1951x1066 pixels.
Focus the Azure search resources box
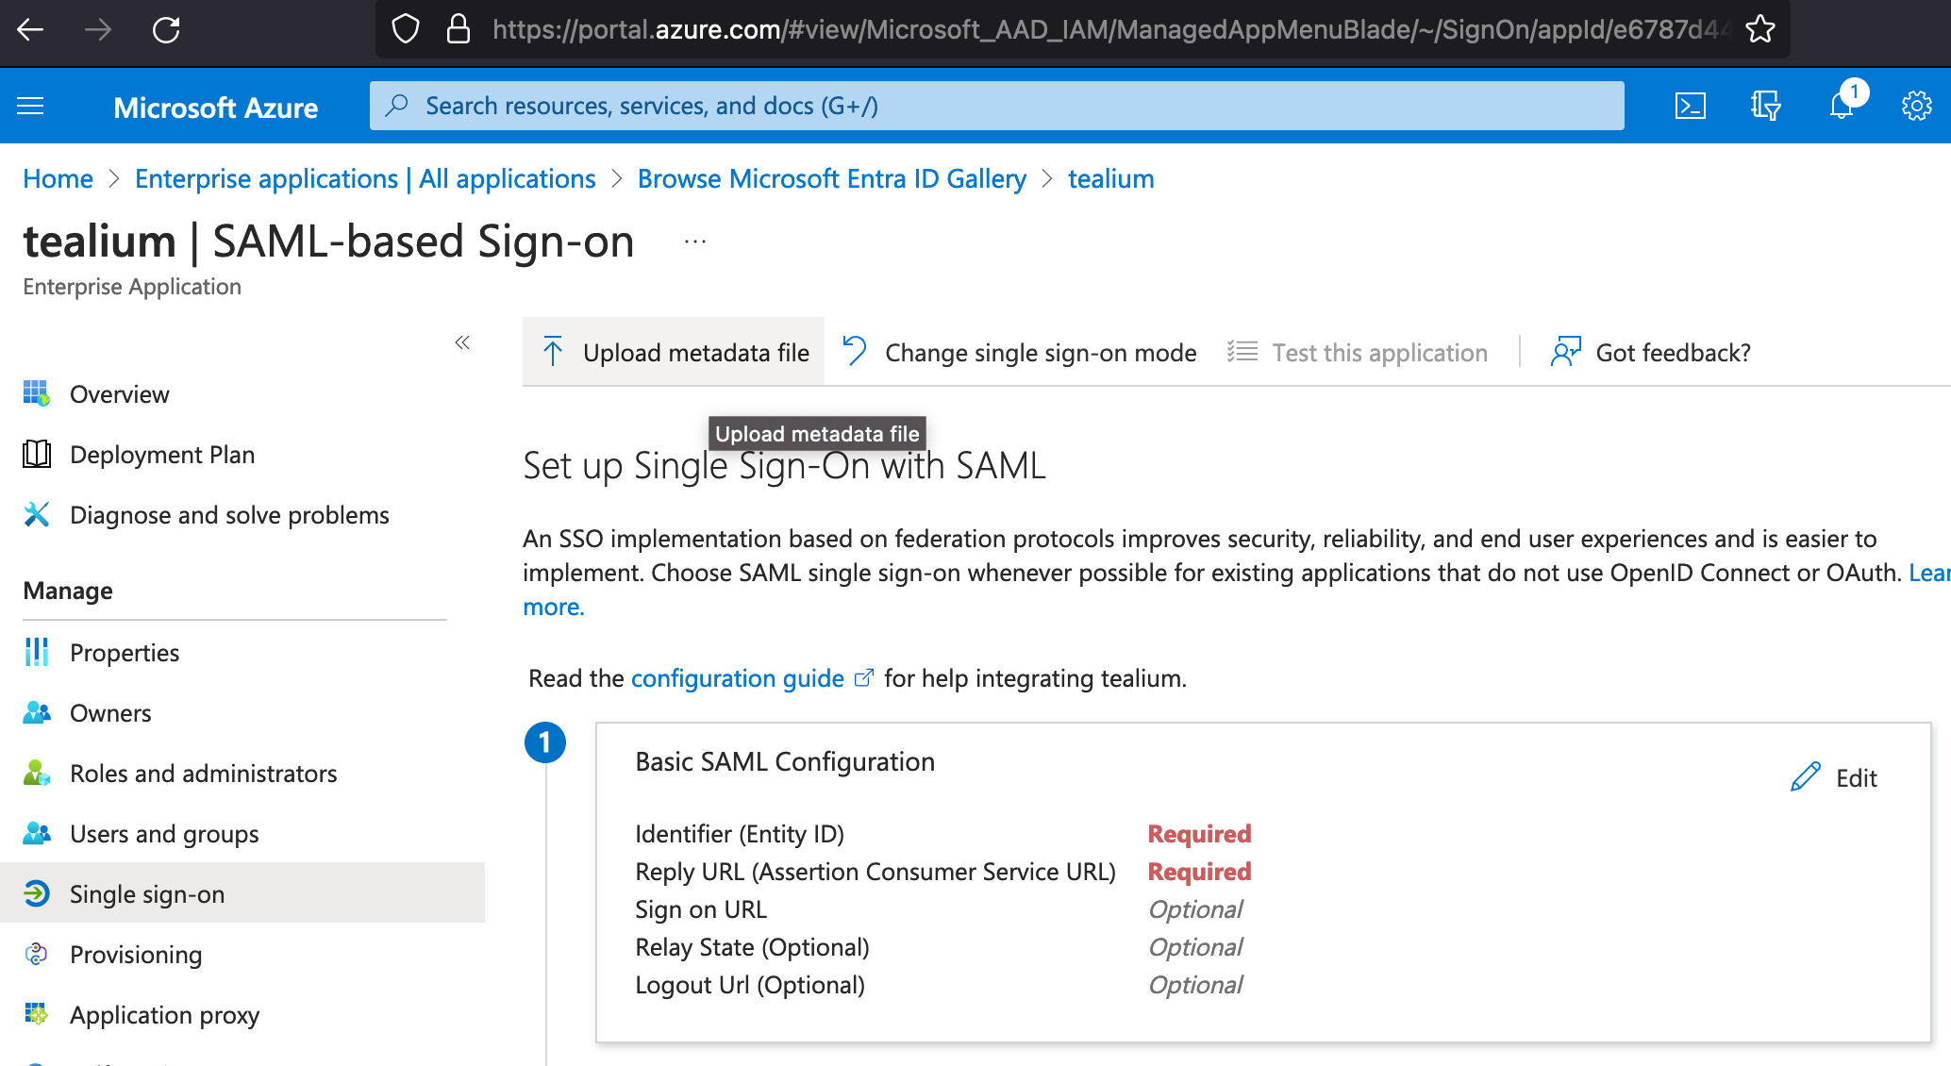click(996, 106)
